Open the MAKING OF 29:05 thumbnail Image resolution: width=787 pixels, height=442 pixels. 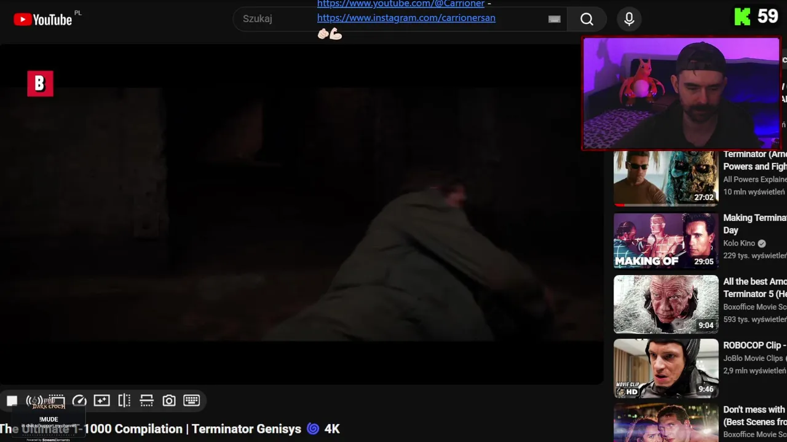tap(666, 241)
